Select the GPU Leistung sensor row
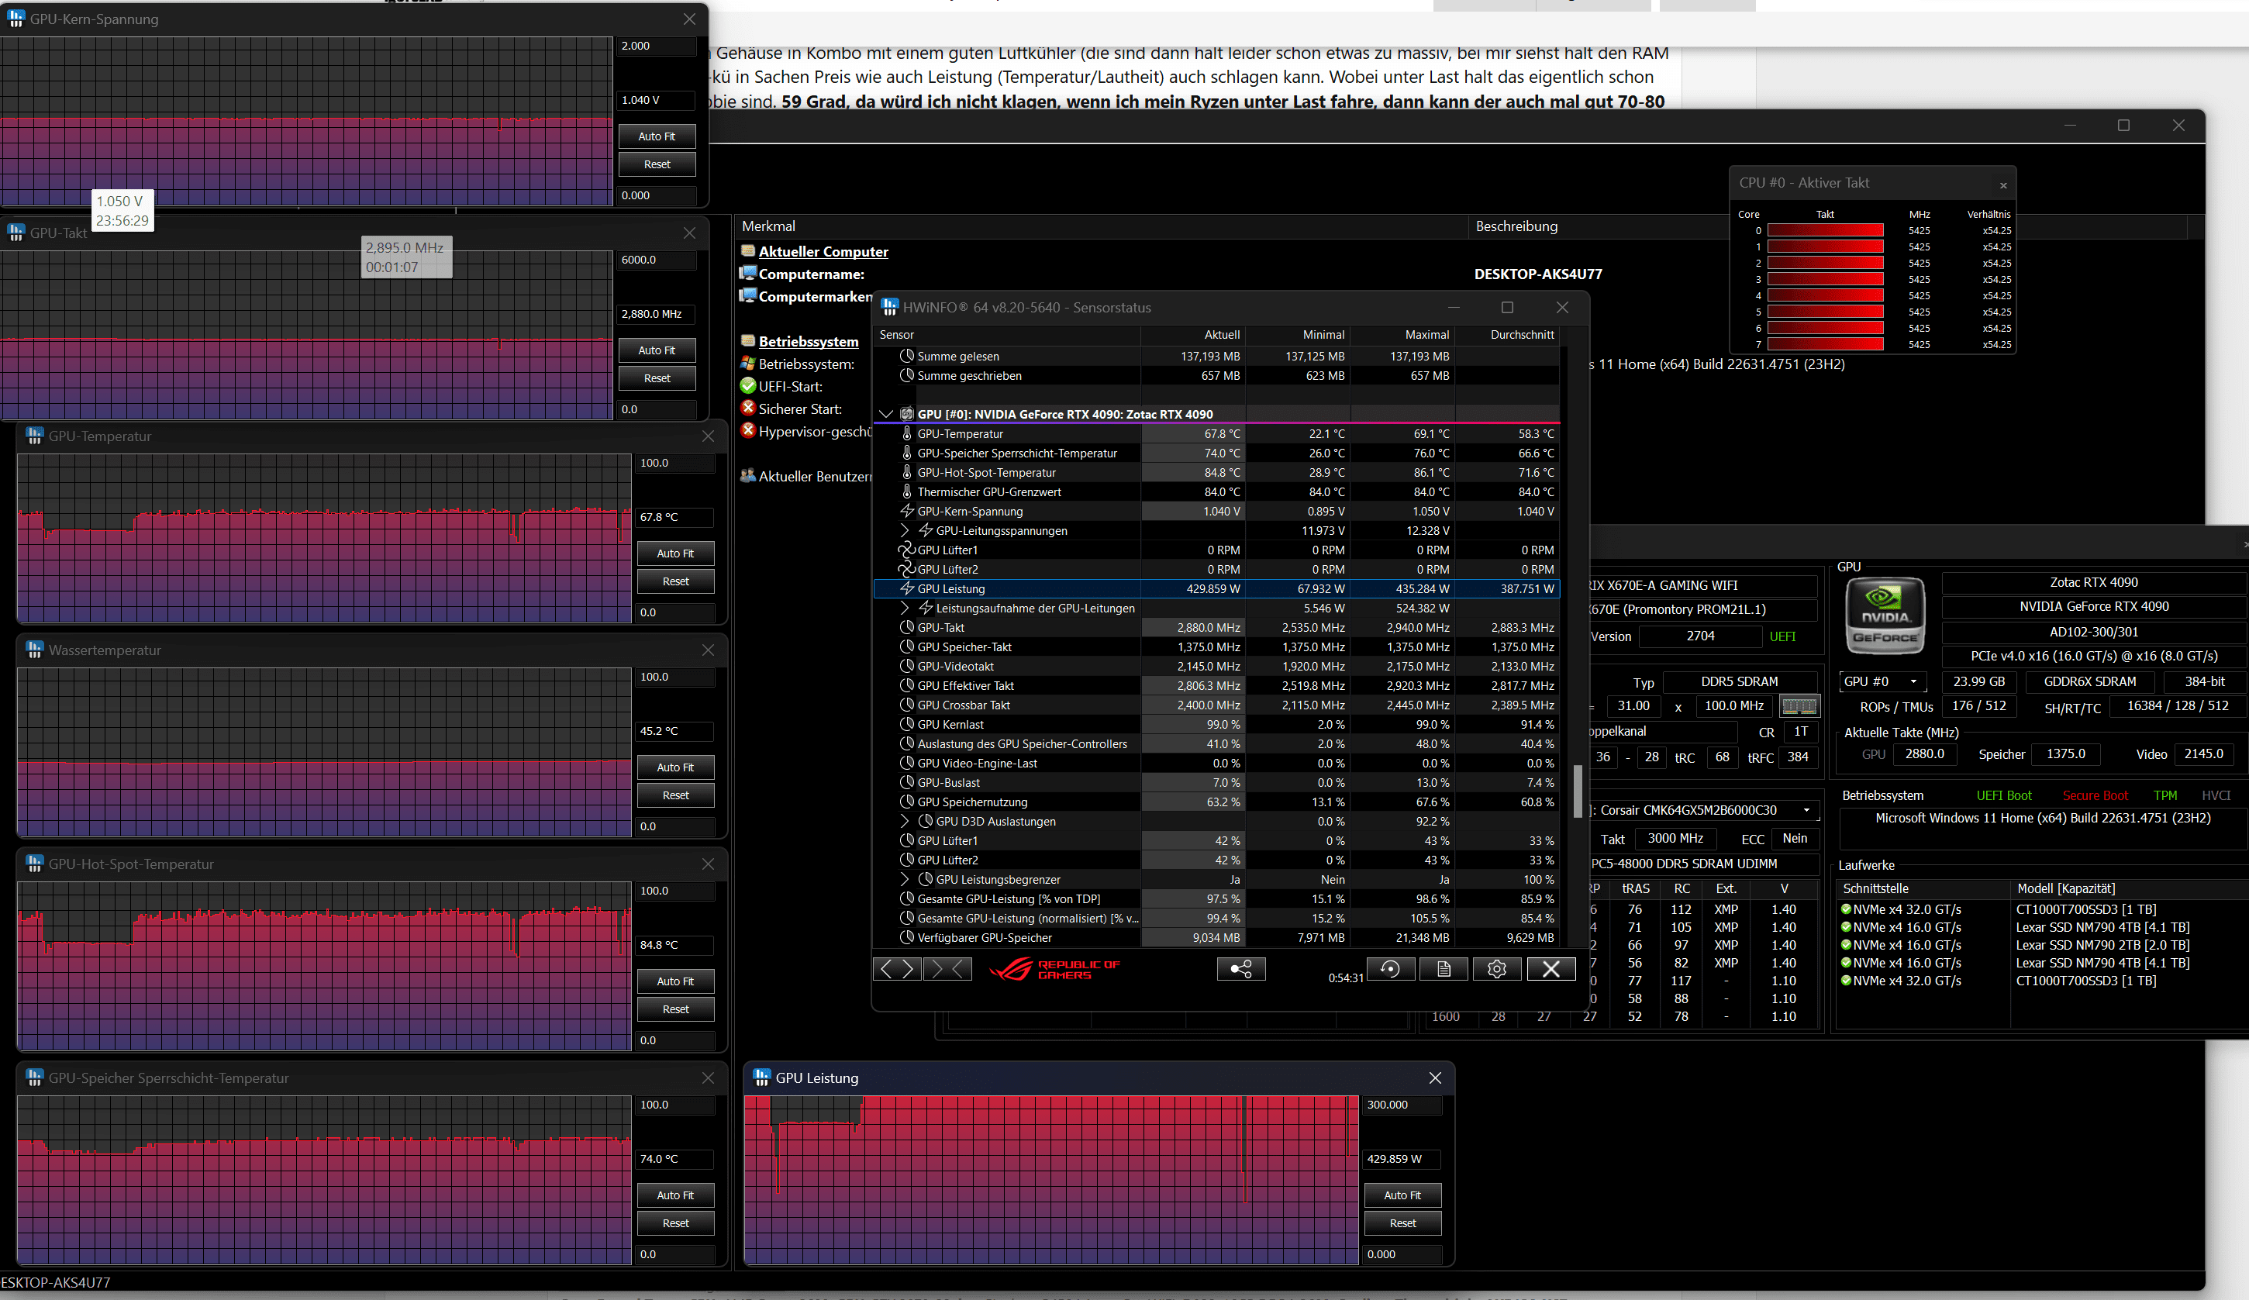This screenshot has height=1300, width=2249. [1216, 589]
